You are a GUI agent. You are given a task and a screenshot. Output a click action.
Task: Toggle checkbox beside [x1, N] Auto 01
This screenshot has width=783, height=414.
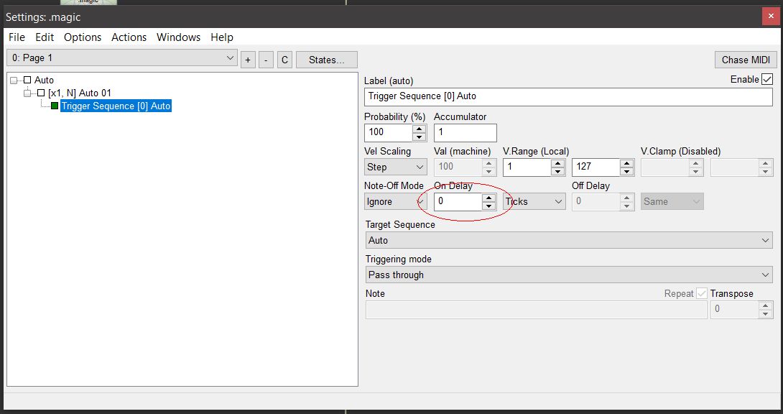41,93
